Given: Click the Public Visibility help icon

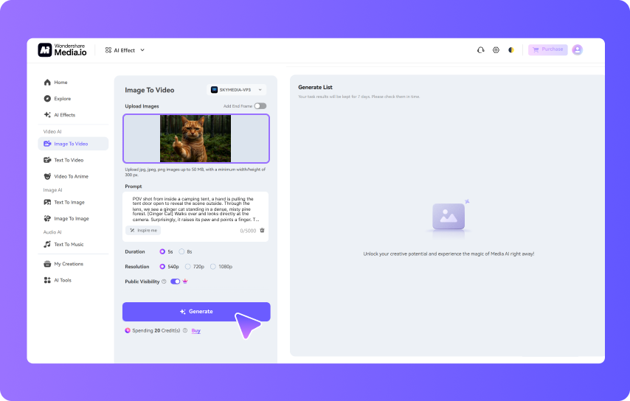Looking at the screenshot, I should point(164,282).
